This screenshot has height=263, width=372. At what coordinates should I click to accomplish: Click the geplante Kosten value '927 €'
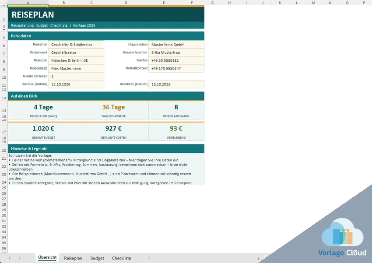(x=113, y=129)
